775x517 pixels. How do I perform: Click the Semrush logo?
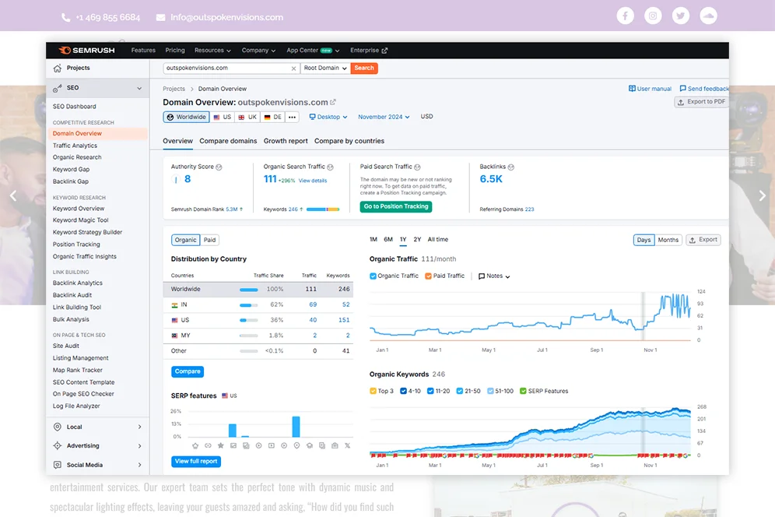tap(86, 50)
